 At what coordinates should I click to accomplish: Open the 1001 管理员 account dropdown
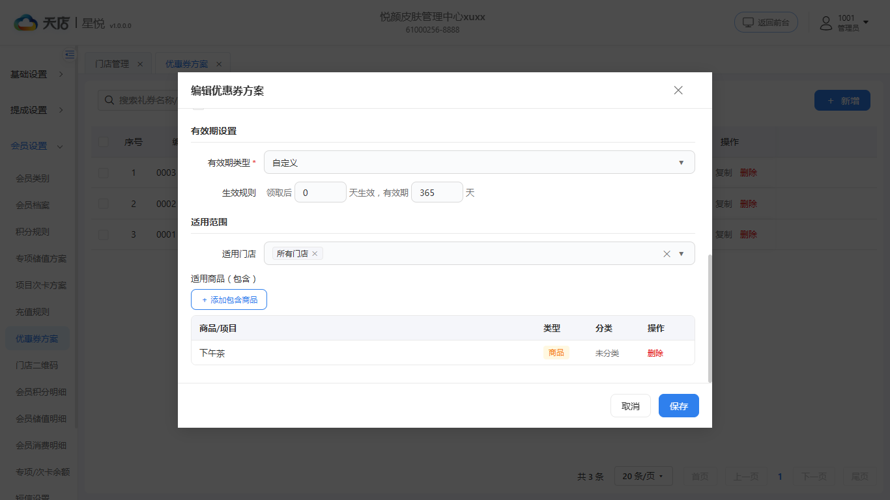(x=844, y=23)
